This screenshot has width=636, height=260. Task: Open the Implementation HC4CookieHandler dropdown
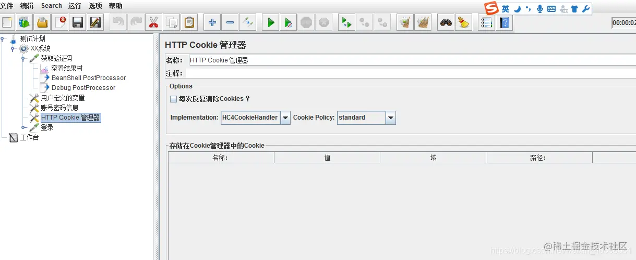tap(285, 118)
